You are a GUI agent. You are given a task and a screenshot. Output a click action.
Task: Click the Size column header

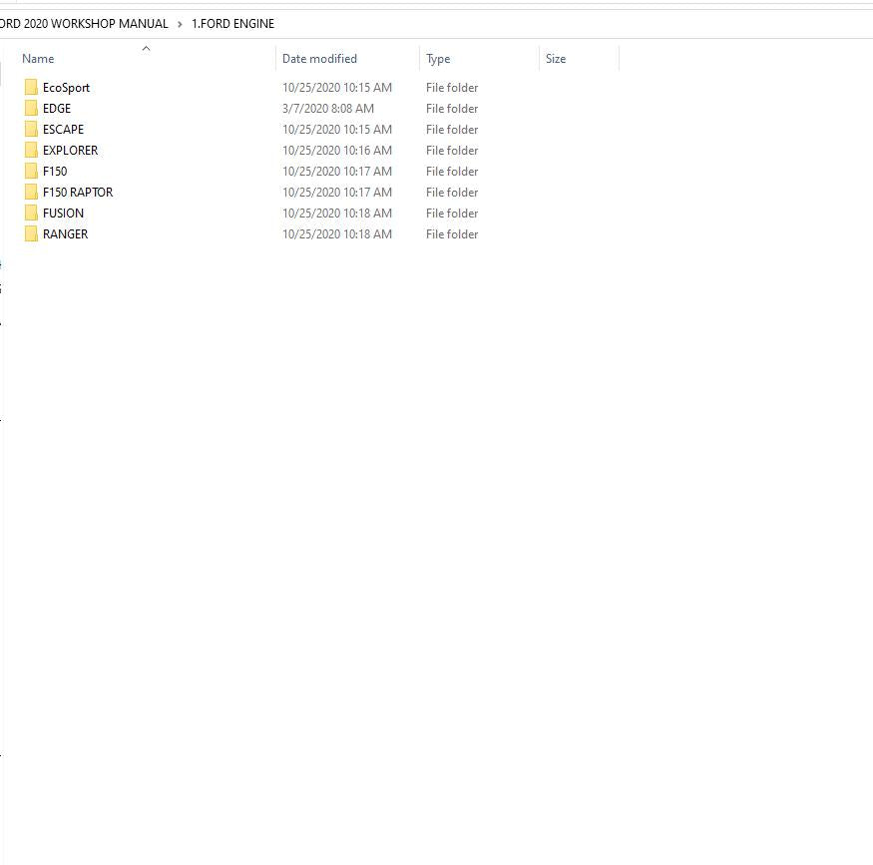click(556, 59)
